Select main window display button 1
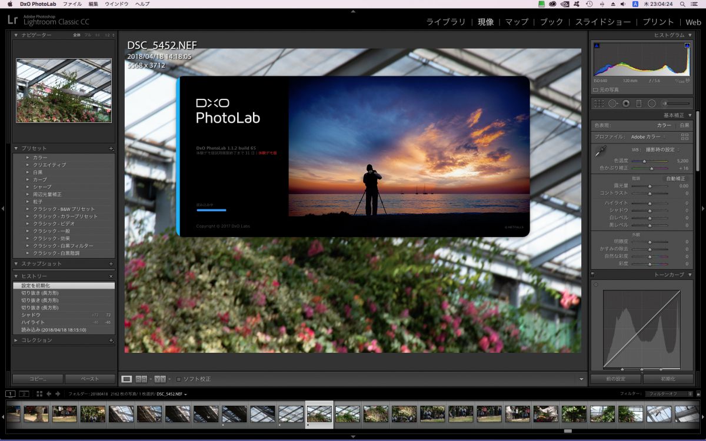The height and width of the screenshot is (441, 706). click(x=11, y=393)
